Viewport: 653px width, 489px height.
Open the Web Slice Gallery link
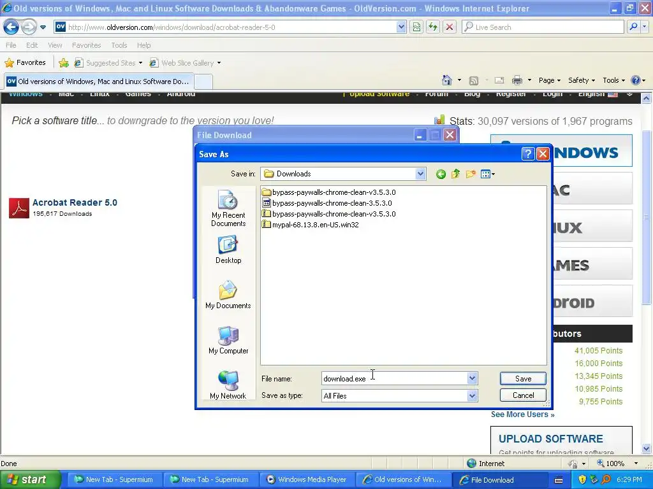pyautogui.click(x=186, y=63)
